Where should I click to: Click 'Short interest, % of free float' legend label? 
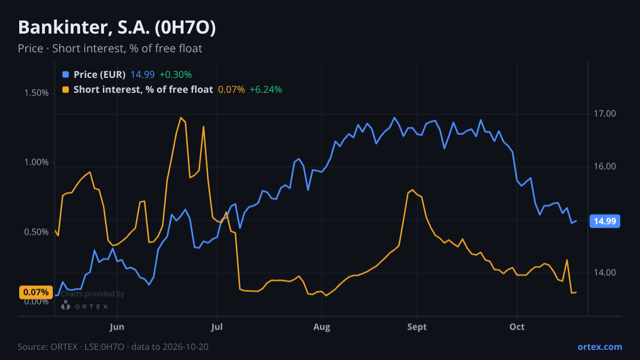143,90
